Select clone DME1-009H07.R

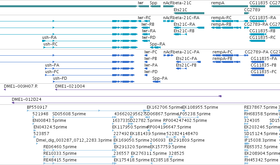pos(21,86)
